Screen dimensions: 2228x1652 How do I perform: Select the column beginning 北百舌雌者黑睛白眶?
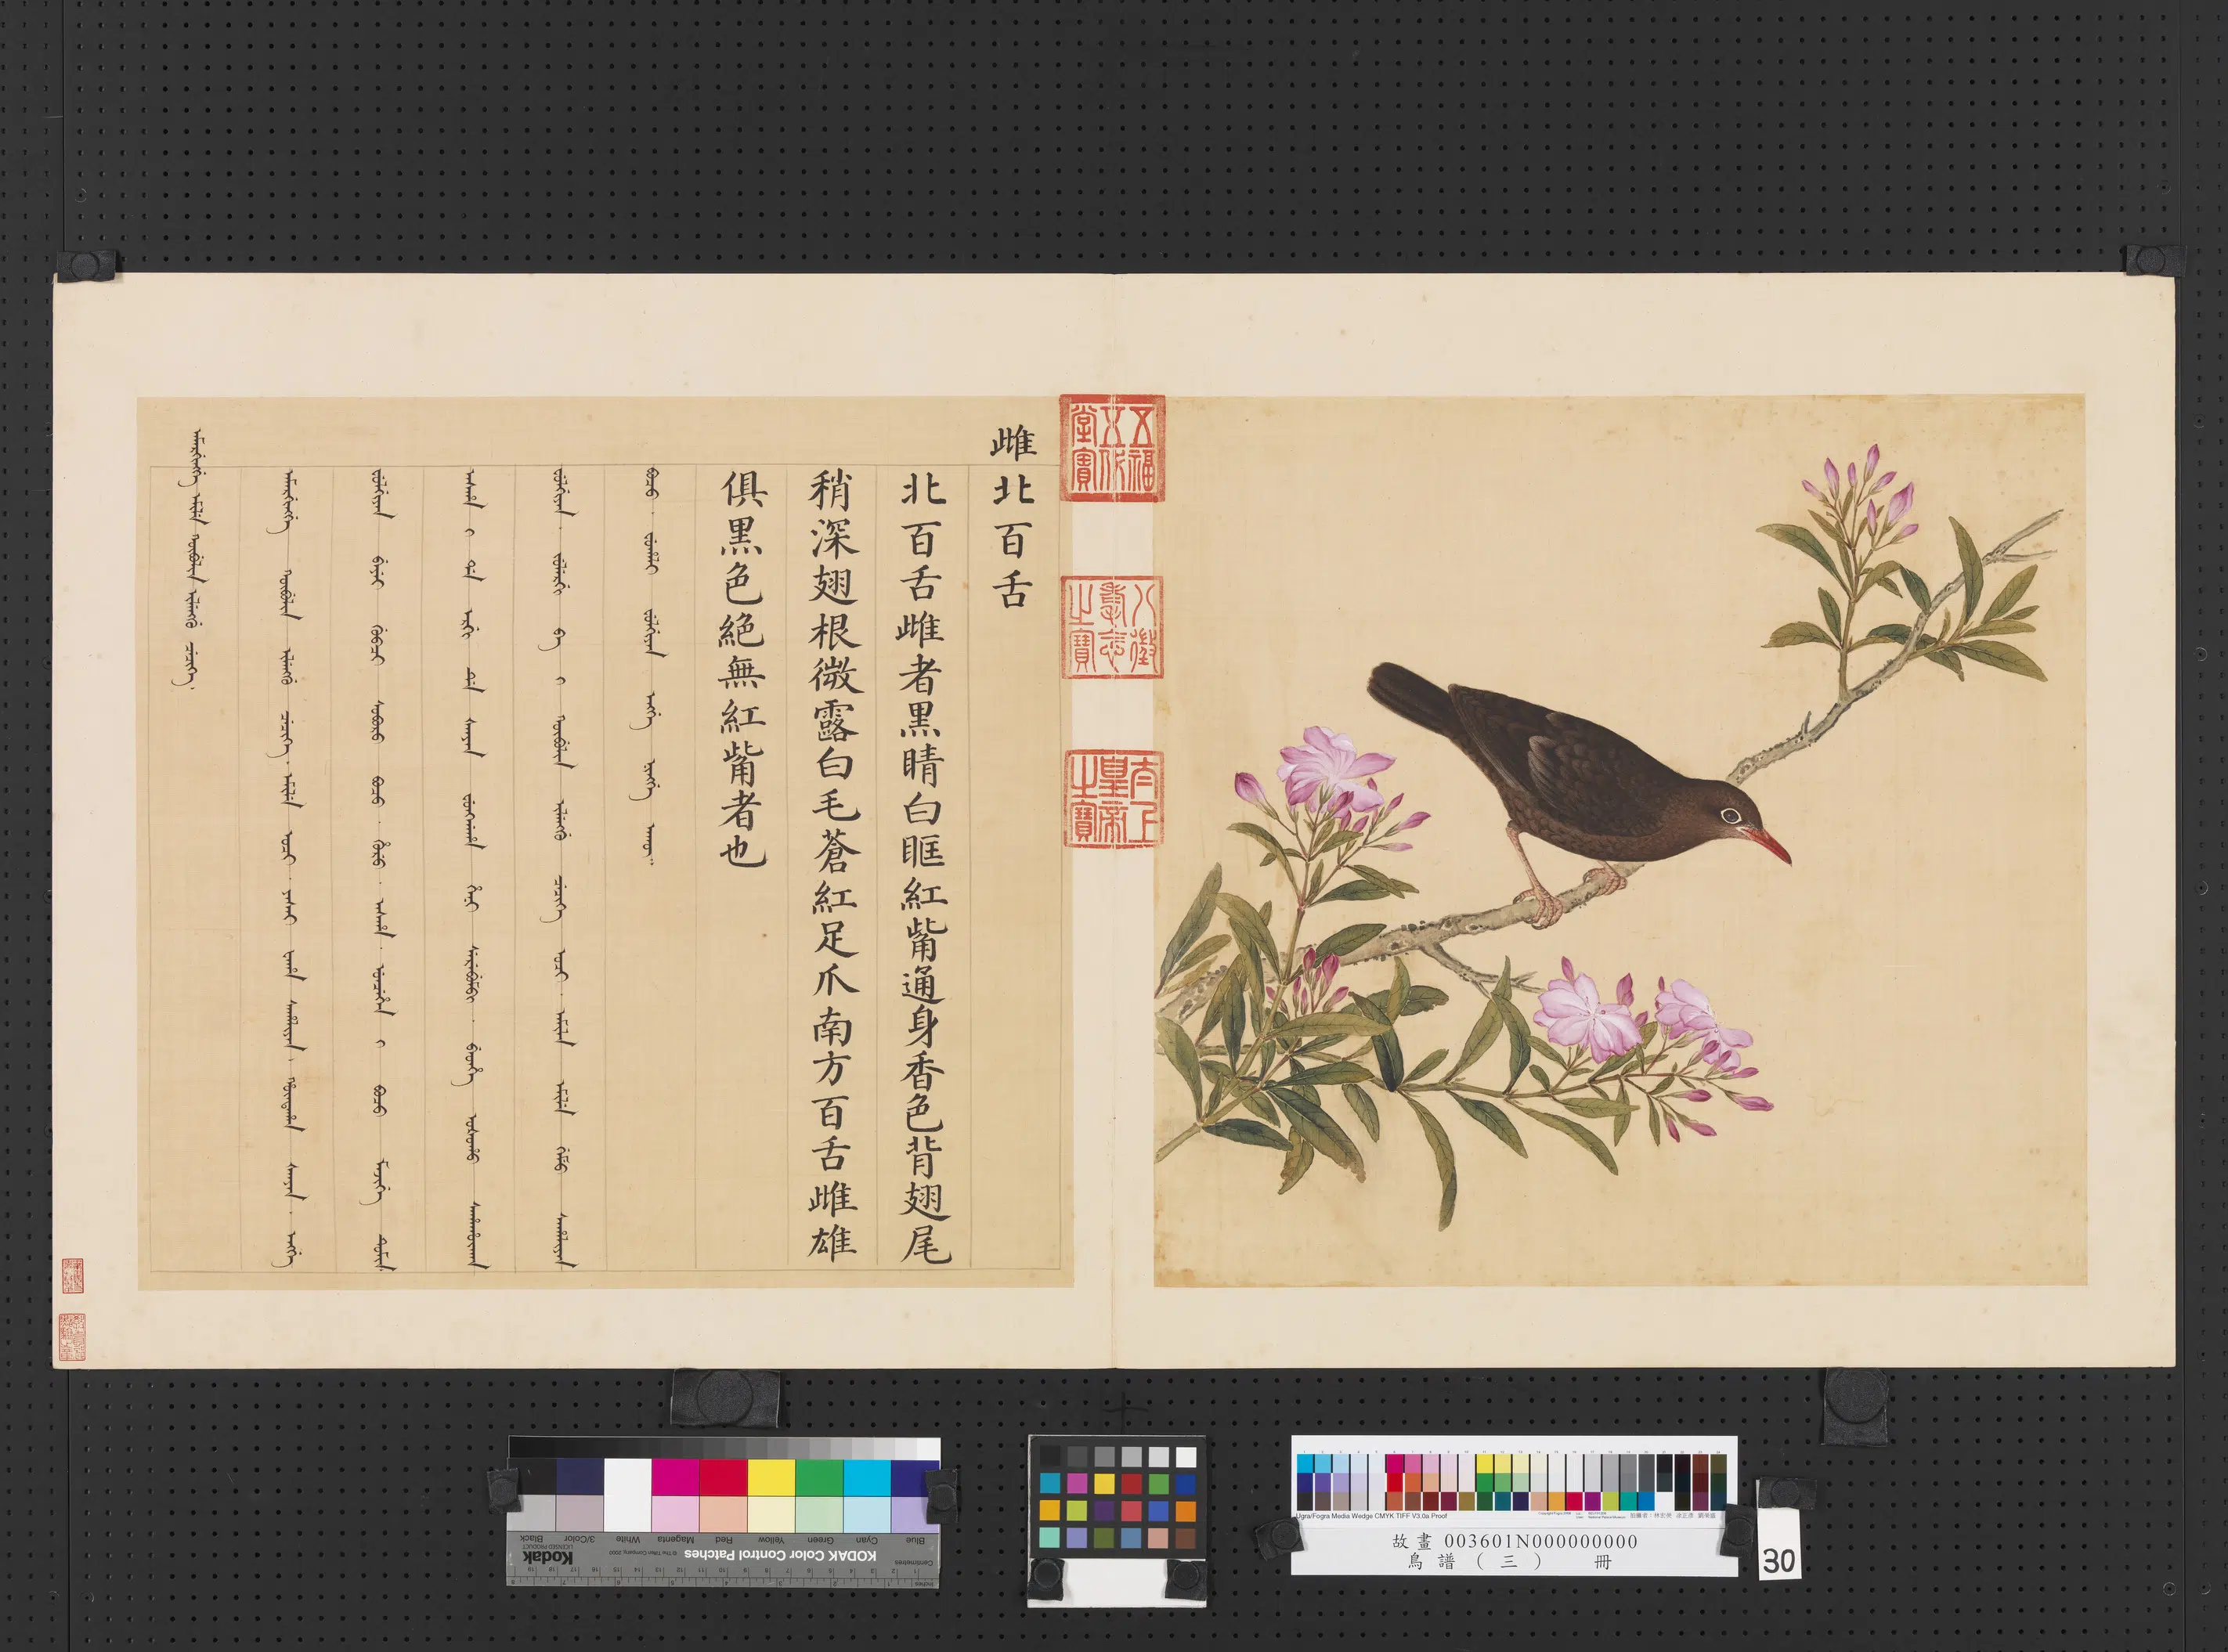pos(923,869)
